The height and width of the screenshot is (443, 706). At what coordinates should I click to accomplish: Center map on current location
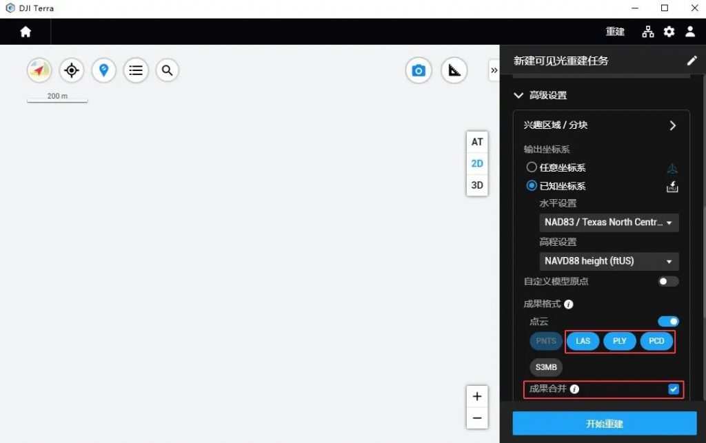(72, 70)
